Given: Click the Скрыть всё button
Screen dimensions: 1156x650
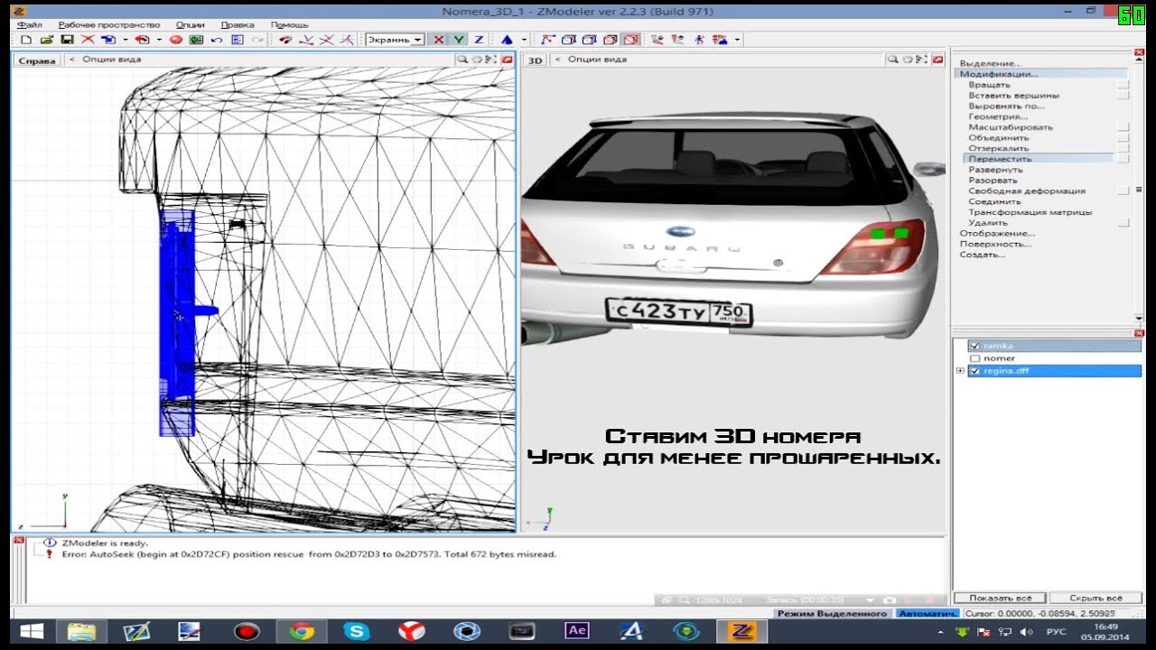Looking at the screenshot, I should 1095,598.
